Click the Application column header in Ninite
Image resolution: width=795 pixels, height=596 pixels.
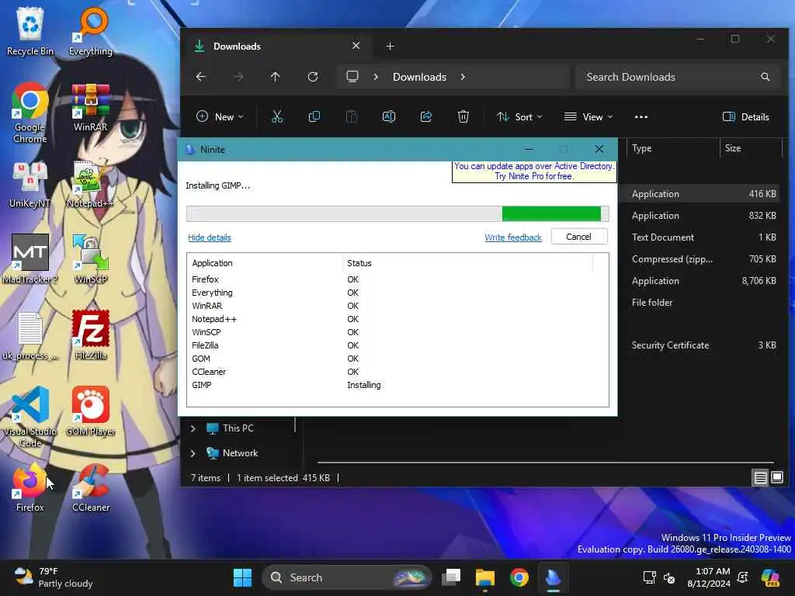[x=265, y=263]
